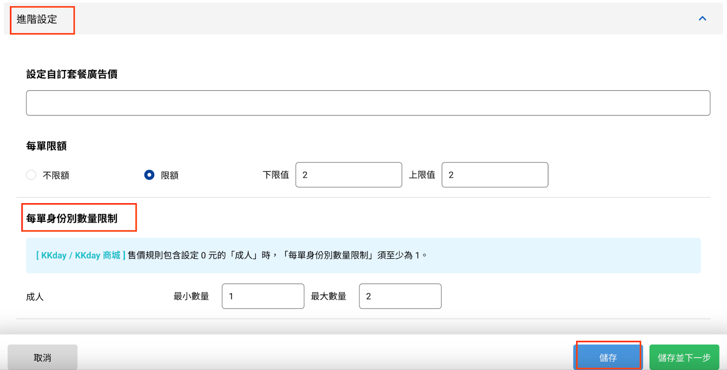The width and height of the screenshot is (727, 370).
Task: Click the 成人 row label
Action: [35, 297]
